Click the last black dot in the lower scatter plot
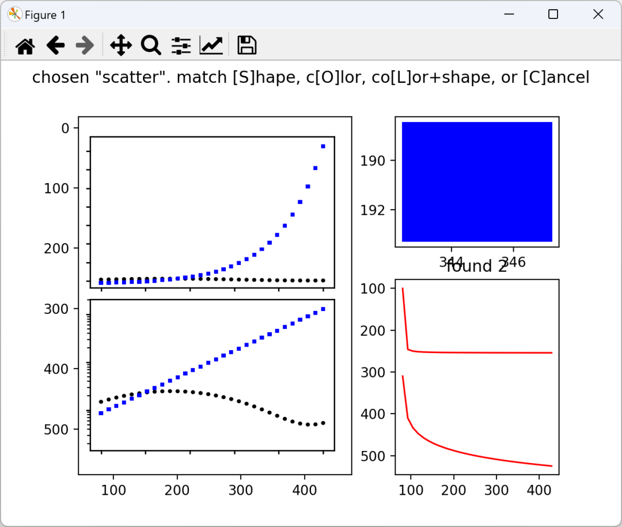The image size is (622, 527). coord(323,423)
